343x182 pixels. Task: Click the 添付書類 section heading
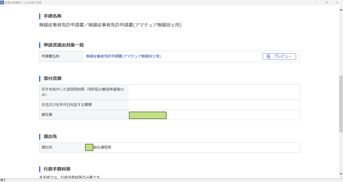click(53, 78)
